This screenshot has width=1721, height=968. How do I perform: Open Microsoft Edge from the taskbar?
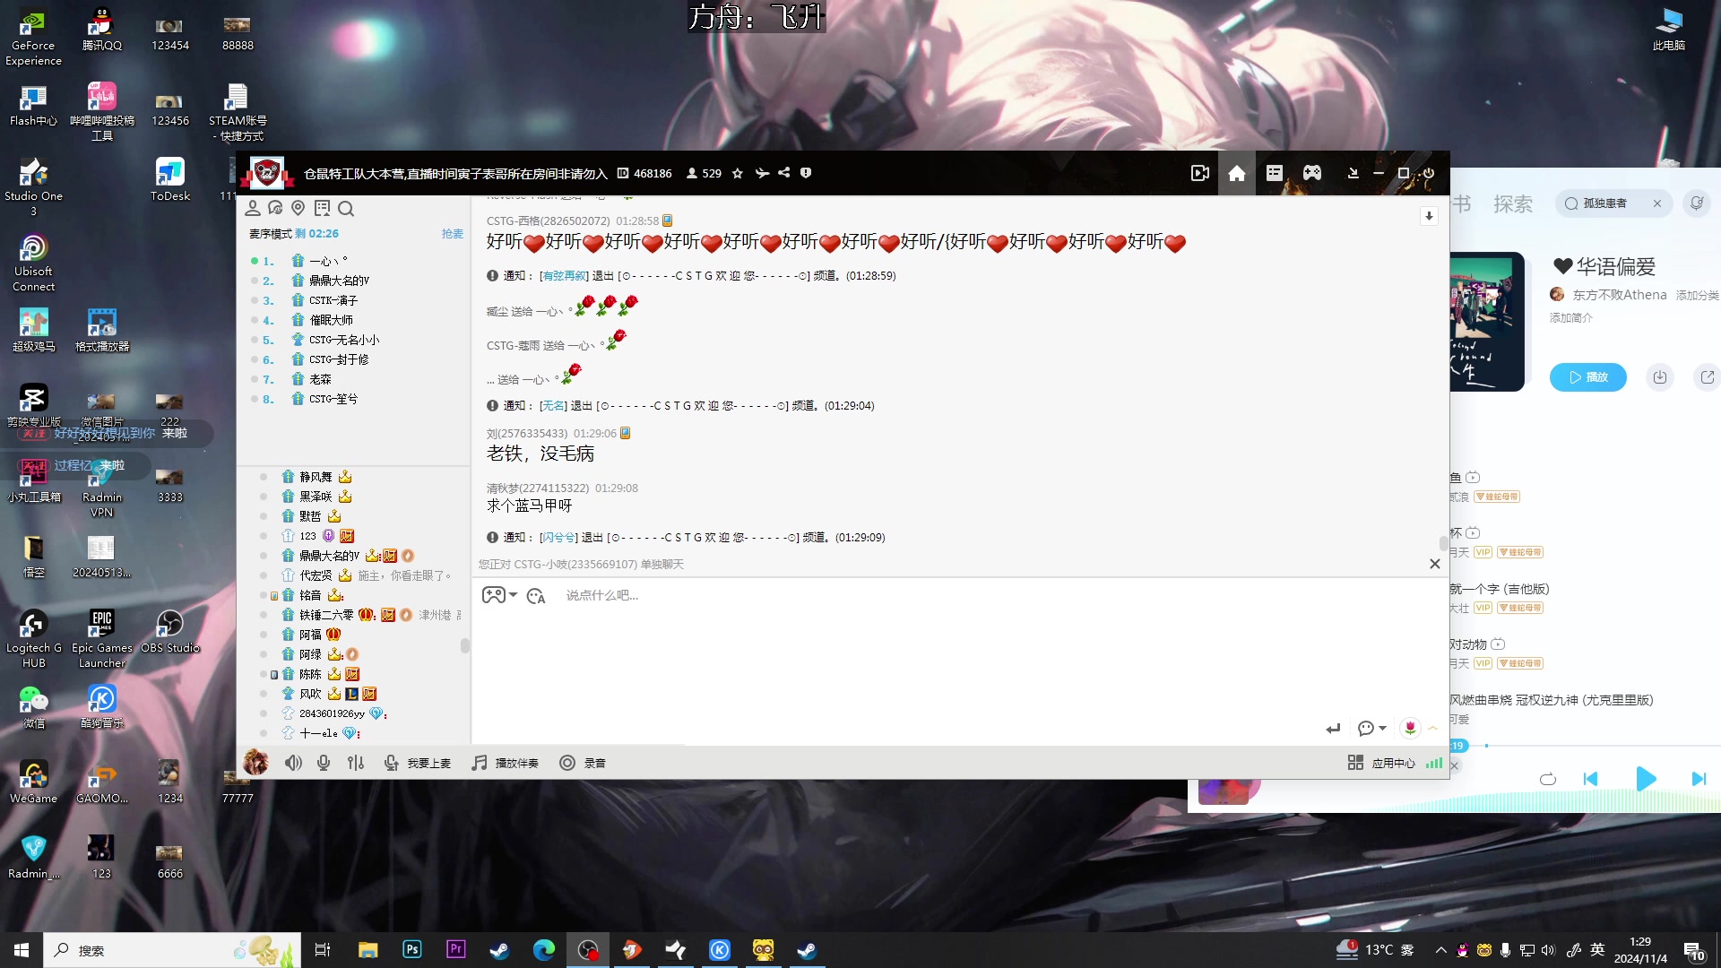tap(543, 950)
